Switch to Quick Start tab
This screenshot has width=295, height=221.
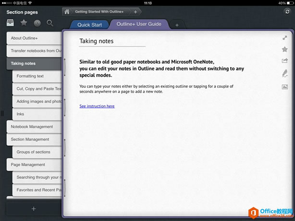tap(89, 25)
